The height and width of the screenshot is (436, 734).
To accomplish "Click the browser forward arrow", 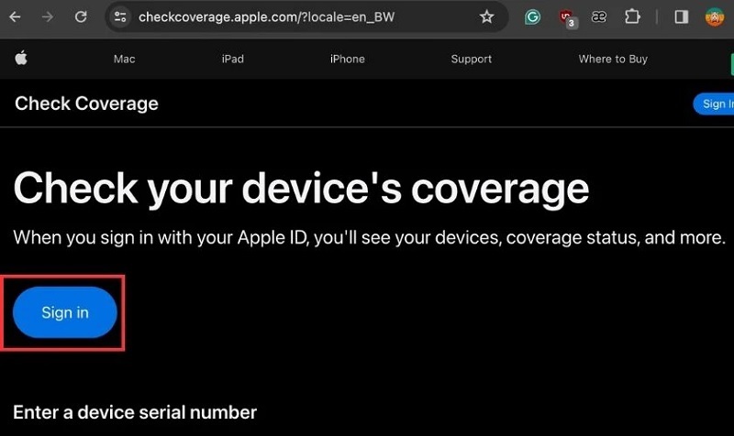I will click(48, 16).
